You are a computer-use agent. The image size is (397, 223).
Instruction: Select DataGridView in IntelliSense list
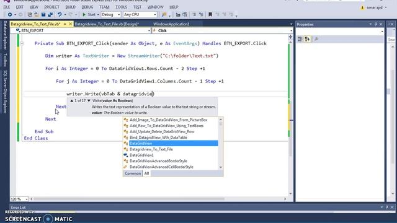[x=174, y=143]
